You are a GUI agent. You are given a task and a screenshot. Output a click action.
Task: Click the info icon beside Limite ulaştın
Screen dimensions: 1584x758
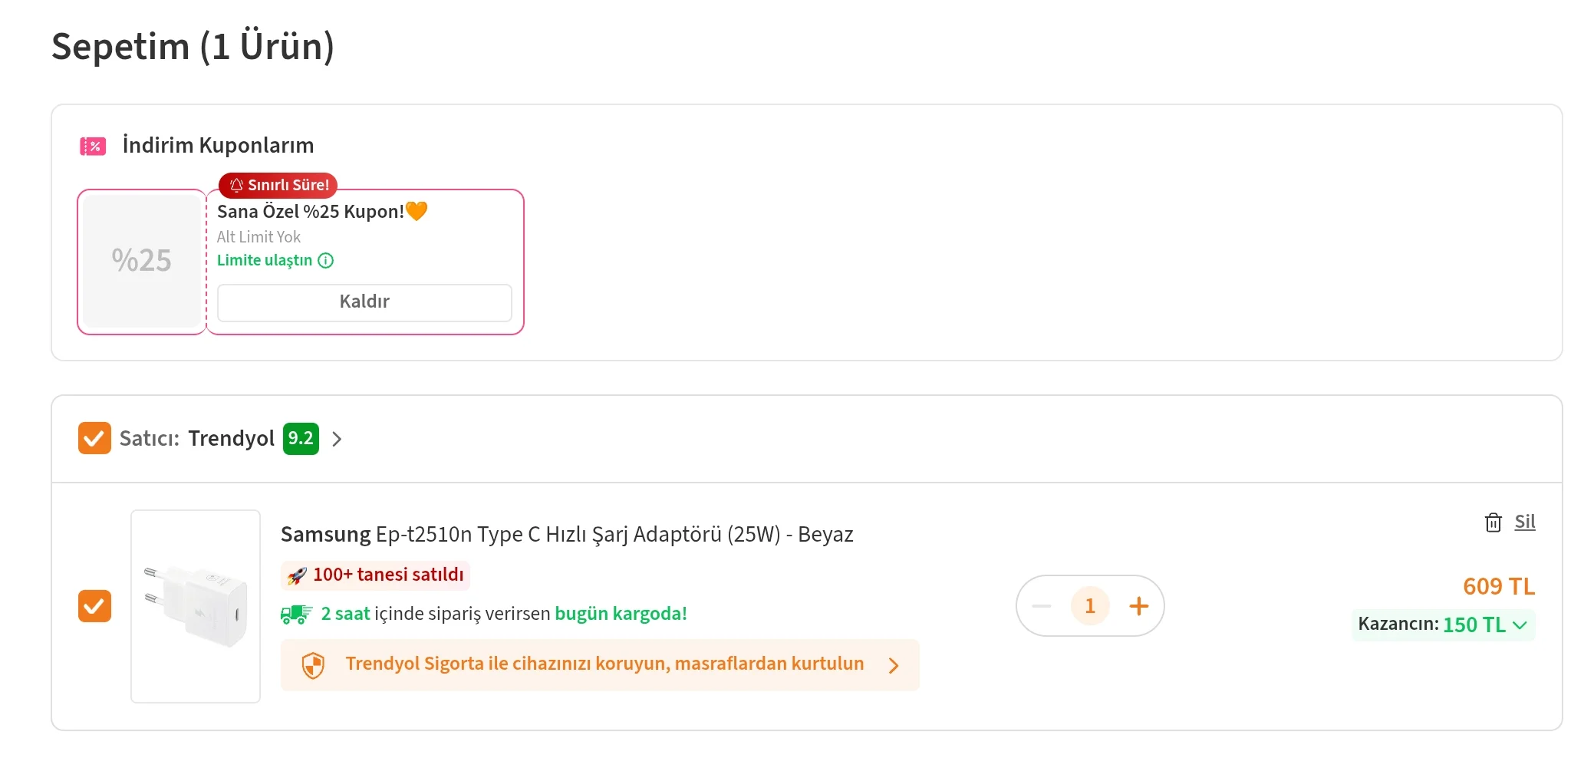coord(326,261)
